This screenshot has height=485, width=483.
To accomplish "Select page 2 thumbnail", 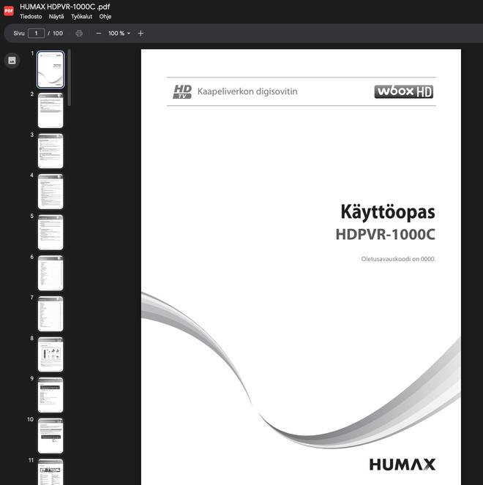I will (x=50, y=110).
